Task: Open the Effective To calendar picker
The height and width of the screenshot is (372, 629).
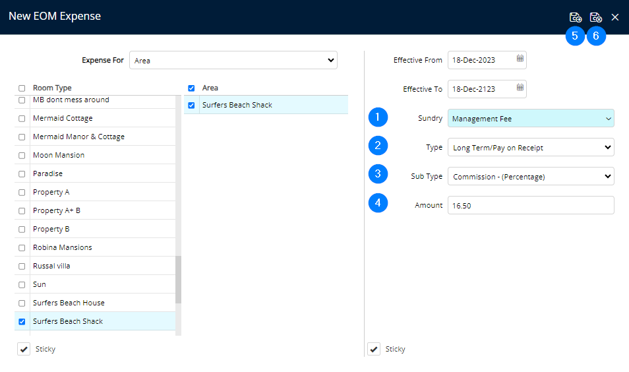Action: point(520,88)
